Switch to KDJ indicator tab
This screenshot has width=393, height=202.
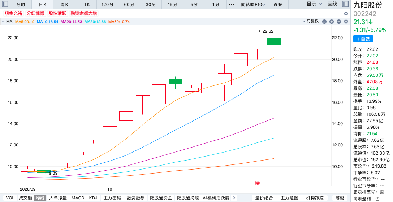[93, 198]
